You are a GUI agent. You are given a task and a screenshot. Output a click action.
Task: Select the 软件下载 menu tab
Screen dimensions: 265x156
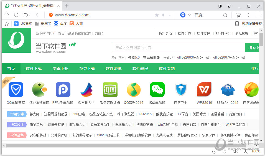[34, 69]
